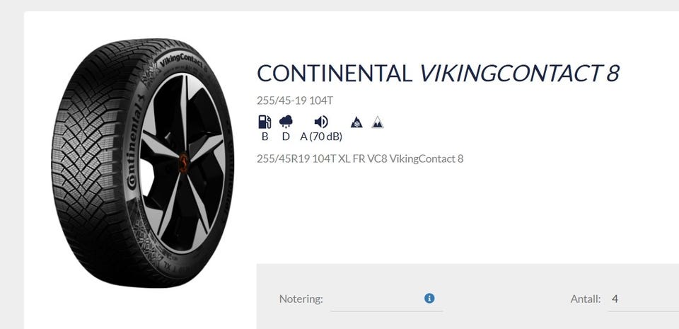This screenshot has height=329, width=679.
Task: Click the VIKINGCONTACT 8 italic model name
Action: pos(519,74)
